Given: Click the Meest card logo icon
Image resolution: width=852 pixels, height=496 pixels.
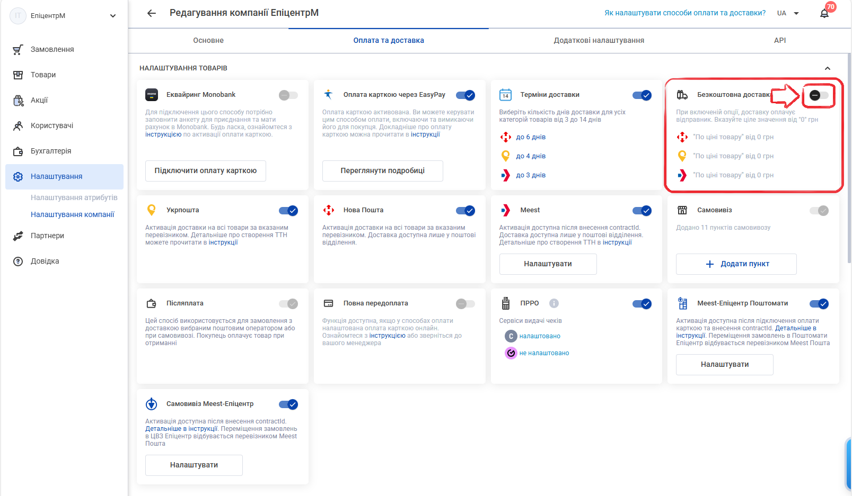Looking at the screenshot, I should 505,210.
